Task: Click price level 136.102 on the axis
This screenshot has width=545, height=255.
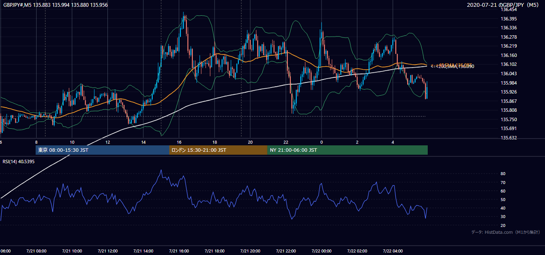Action: [509, 64]
